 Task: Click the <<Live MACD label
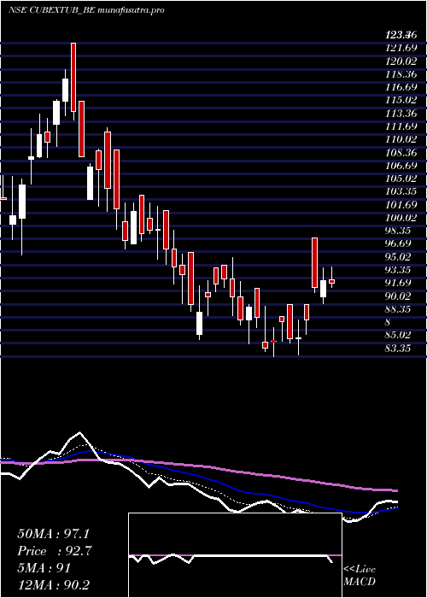(x=360, y=576)
